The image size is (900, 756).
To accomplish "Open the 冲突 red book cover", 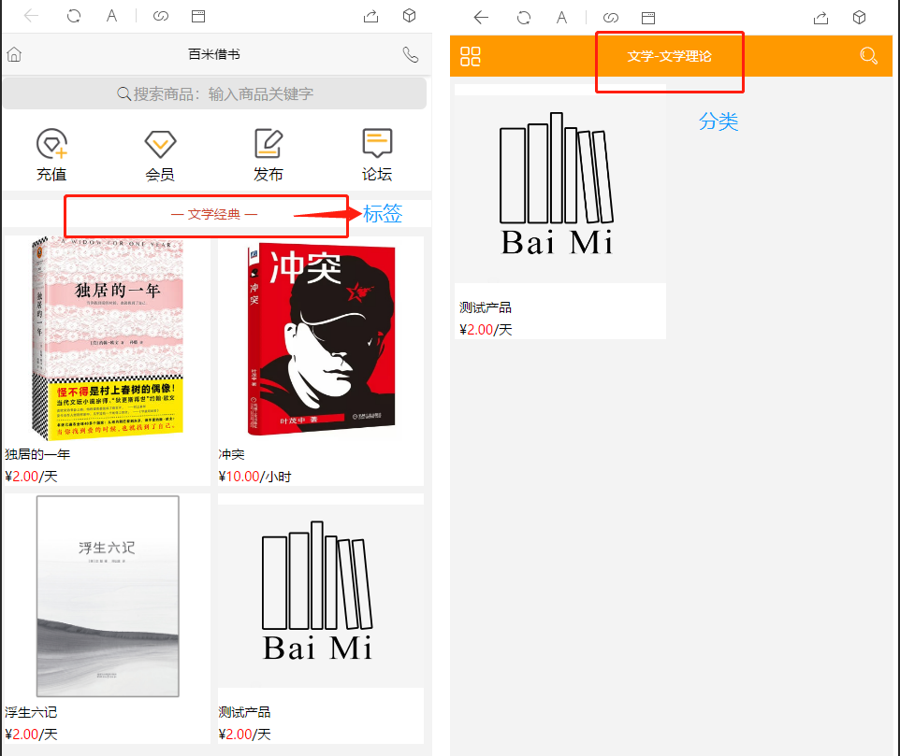I will 321,338.
